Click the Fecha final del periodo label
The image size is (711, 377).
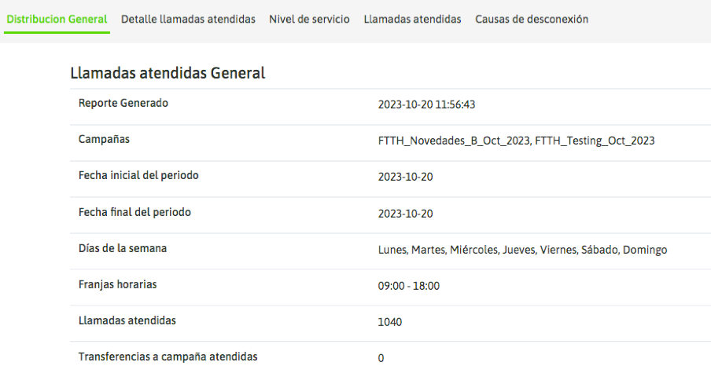(134, 212)
